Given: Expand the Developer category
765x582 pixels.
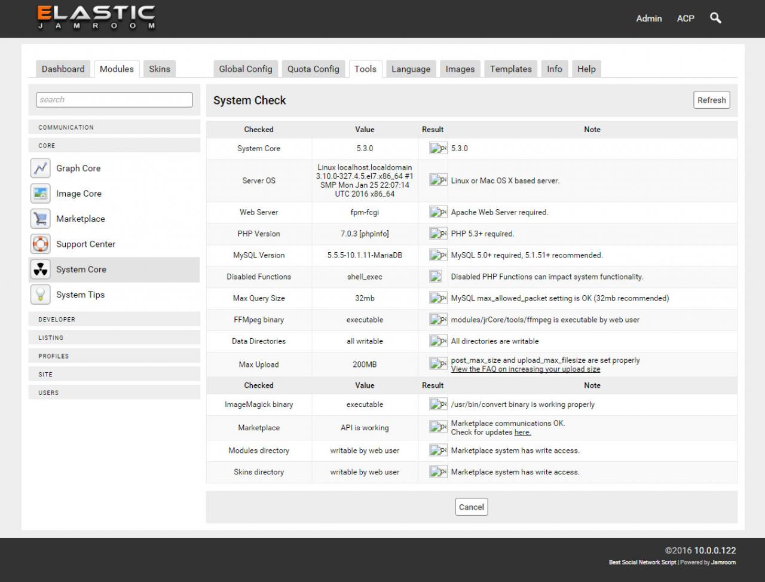Looking at the screenshot, I should tap(57, 320).
